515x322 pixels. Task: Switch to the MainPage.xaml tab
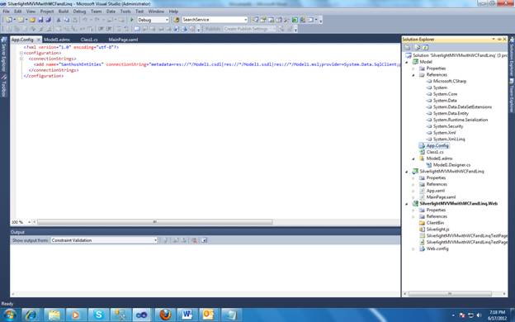click(123, 40)
